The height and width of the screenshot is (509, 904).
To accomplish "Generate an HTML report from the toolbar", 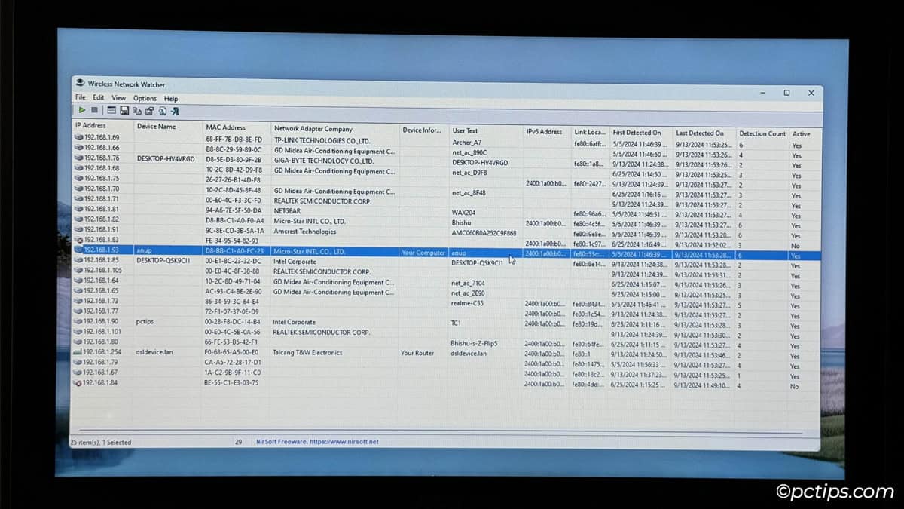I will click(163, 110).
